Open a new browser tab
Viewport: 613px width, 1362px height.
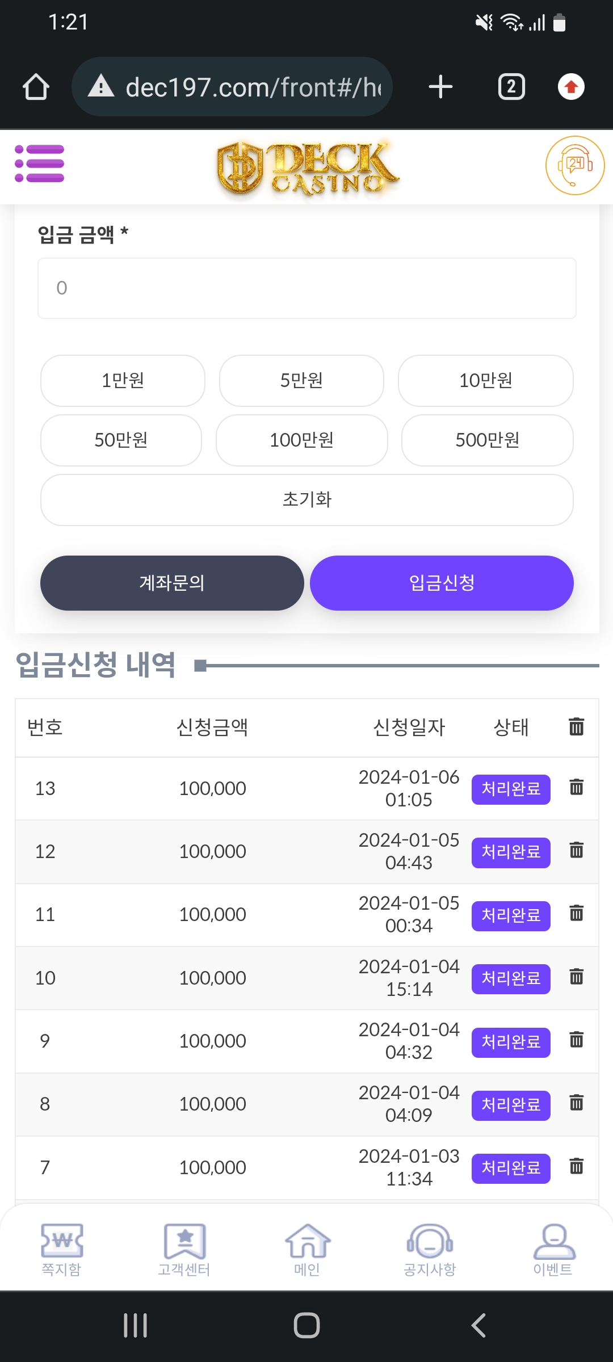(x=440, y=87)
